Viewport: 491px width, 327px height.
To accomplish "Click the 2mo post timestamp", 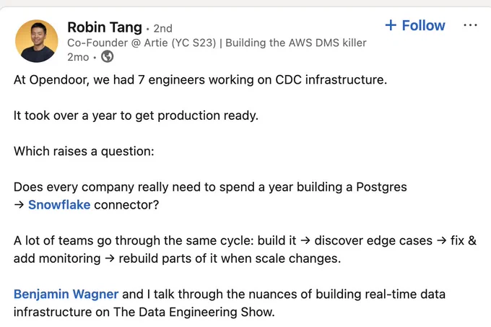I will tap(78, 57).
